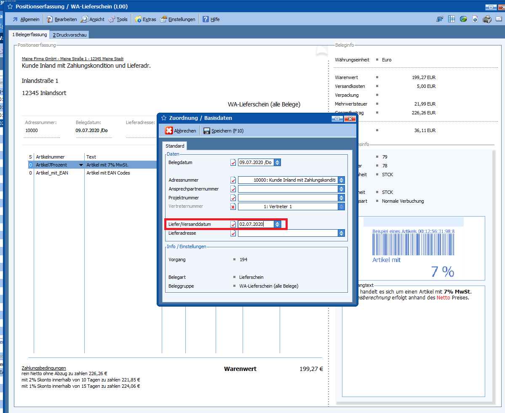Open the Einstellungen menu
This screenshot has height=413, width=505.
coord(178,19)
